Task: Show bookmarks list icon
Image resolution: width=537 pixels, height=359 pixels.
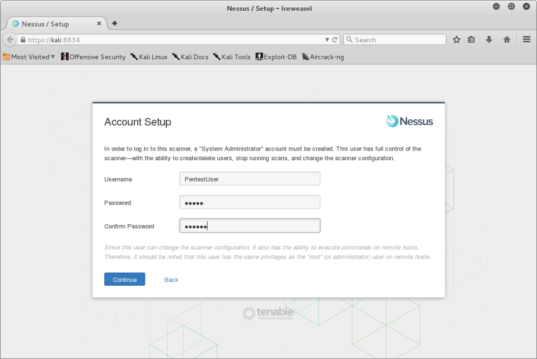Action: pyautogui.click(x=472, y=40)
